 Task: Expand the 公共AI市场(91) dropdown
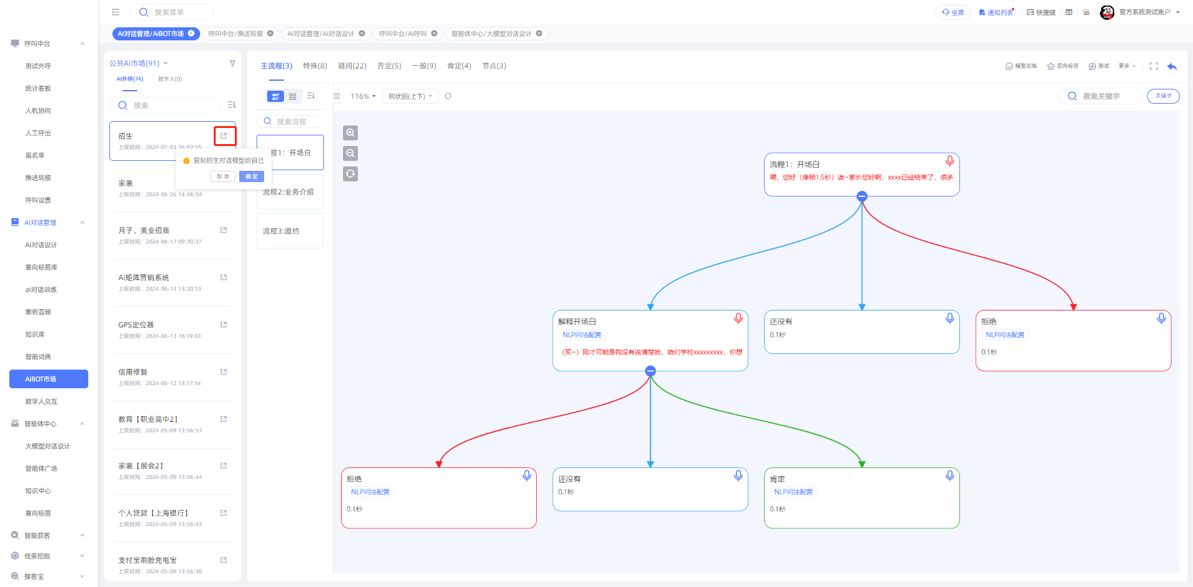pos(139,63)
